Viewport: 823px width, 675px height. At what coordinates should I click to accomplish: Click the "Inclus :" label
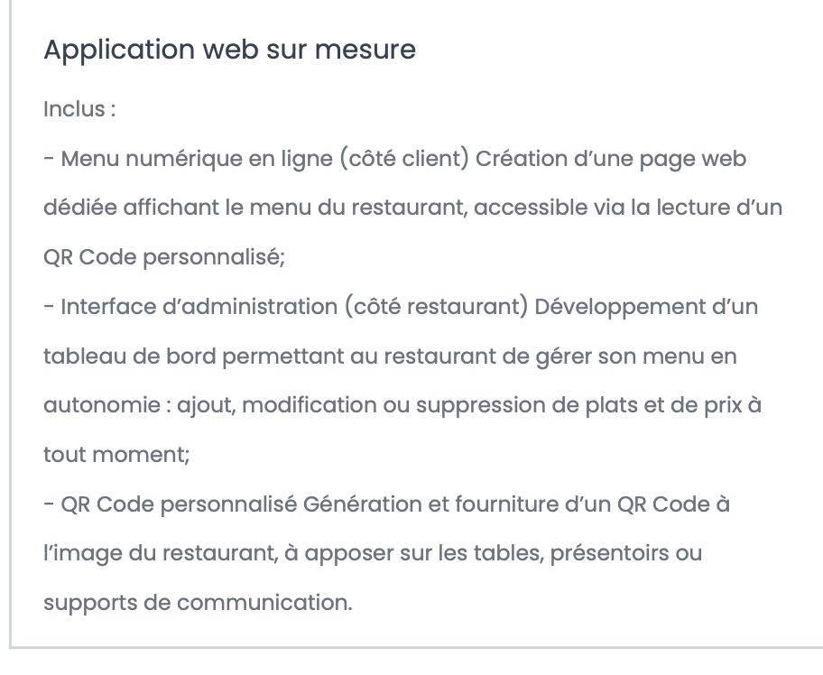[x=79, y=110]
